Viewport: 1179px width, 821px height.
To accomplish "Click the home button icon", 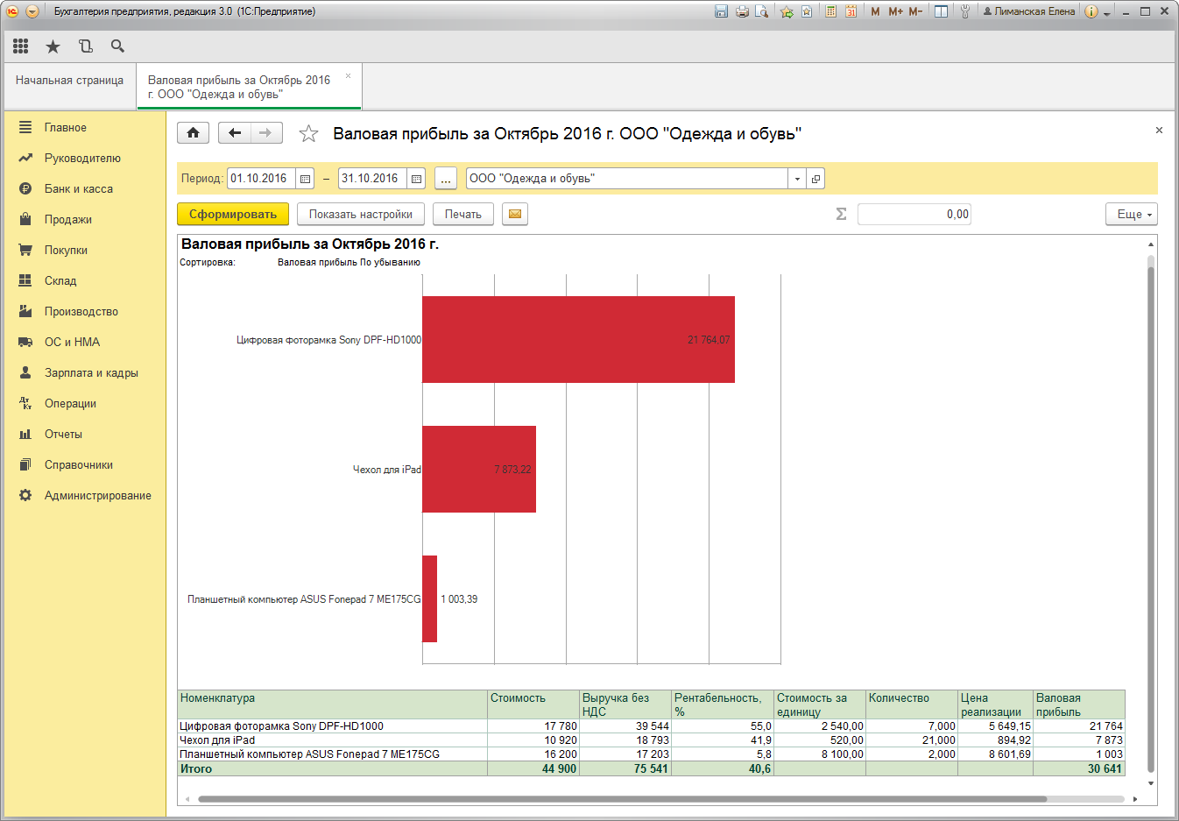I will point(193,133).
